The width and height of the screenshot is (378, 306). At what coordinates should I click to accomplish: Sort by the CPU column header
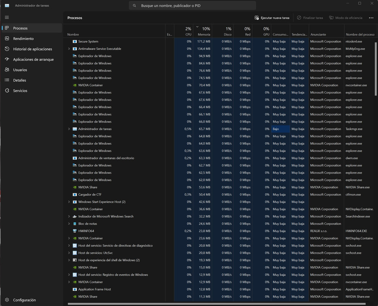183,31
